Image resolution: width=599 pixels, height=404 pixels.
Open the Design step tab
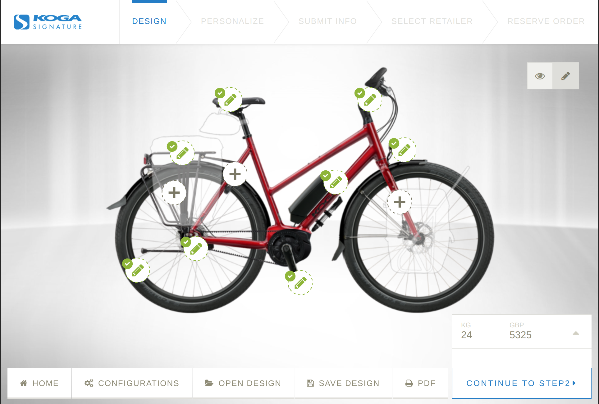[x=149, y=21]
